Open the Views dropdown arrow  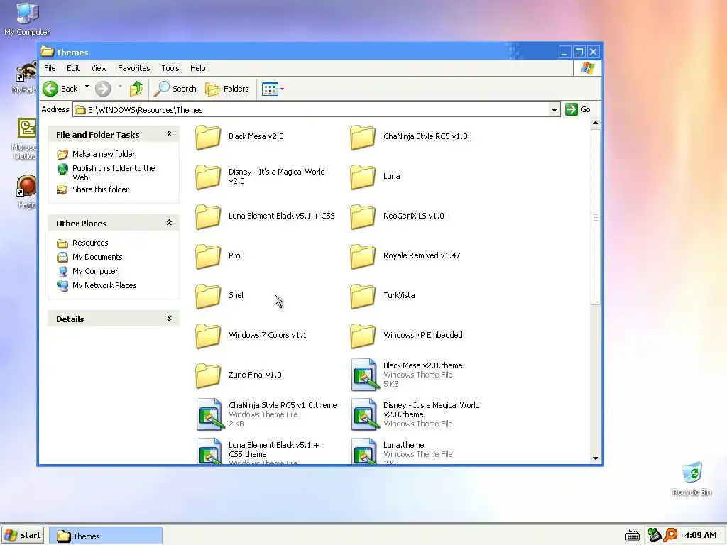282,89
